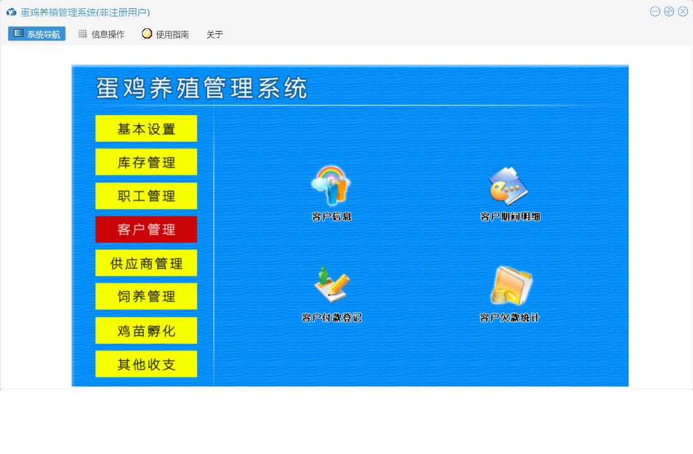Open the 信息操作 menu
Image resolution: width=693 pixels, height=454 pixels.
(x=102, y=34)
